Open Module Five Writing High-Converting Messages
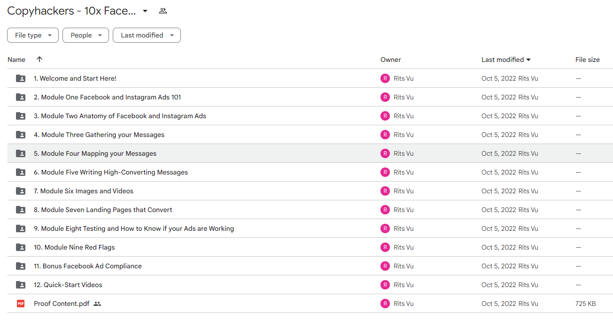The width and height of the screenshot is (613, 327). click(111, 172)
